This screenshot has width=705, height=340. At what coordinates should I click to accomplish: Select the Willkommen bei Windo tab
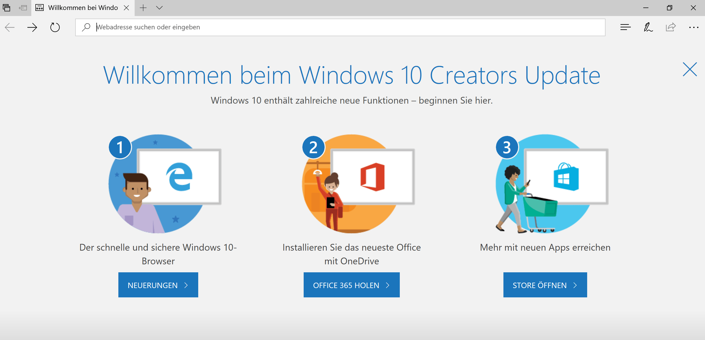point(83,8)
